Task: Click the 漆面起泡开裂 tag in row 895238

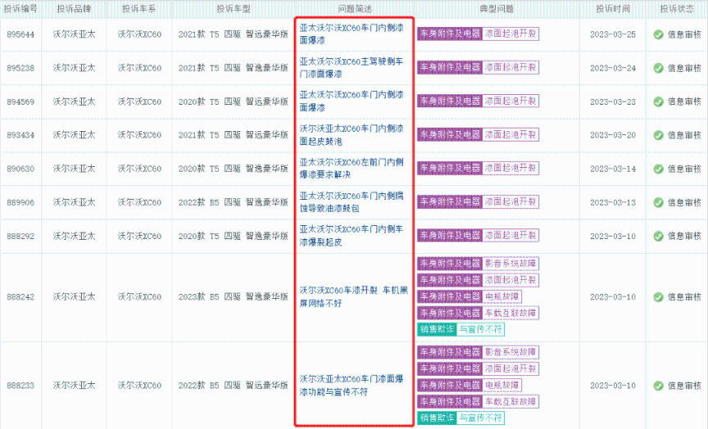Action: tap(511, 67)
